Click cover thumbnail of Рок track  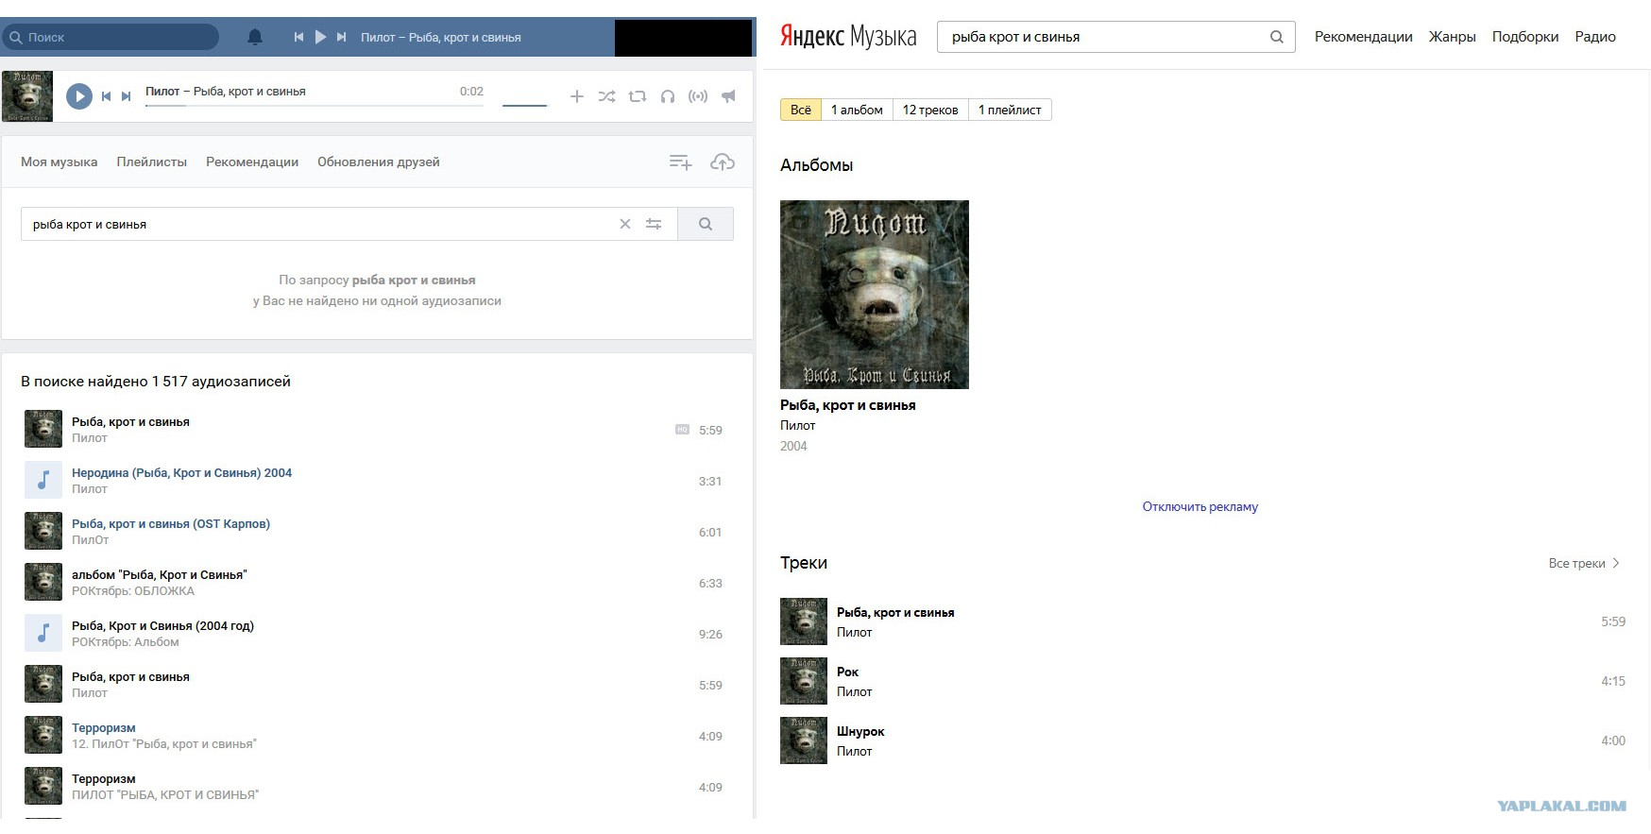[x=804, y=681]
